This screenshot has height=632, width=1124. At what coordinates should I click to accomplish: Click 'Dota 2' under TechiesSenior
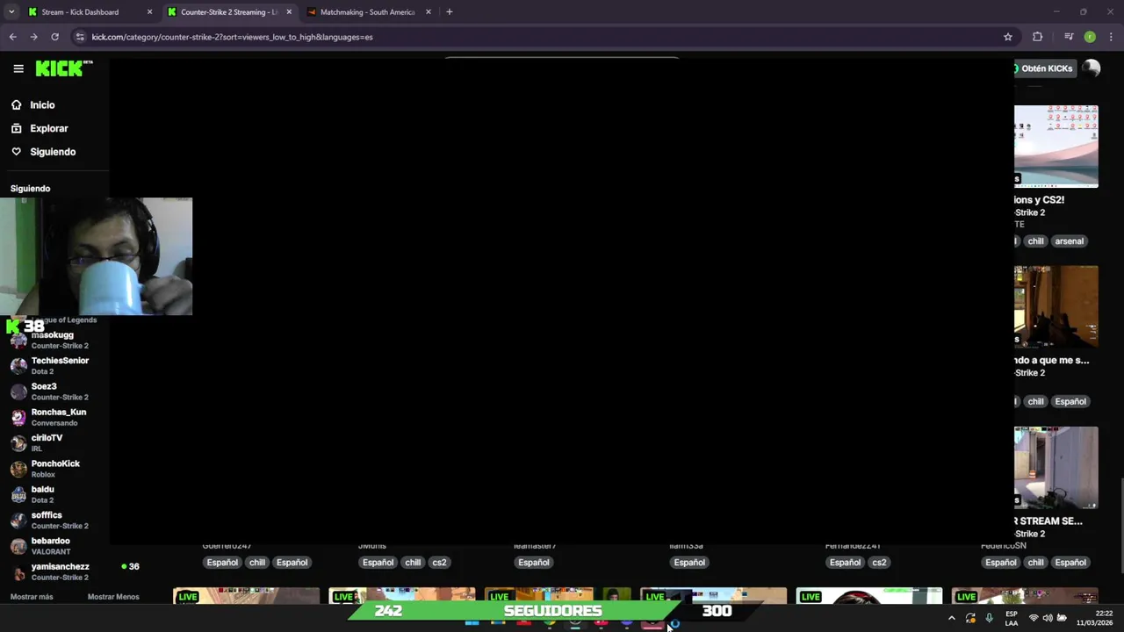(x=43, y=372)
